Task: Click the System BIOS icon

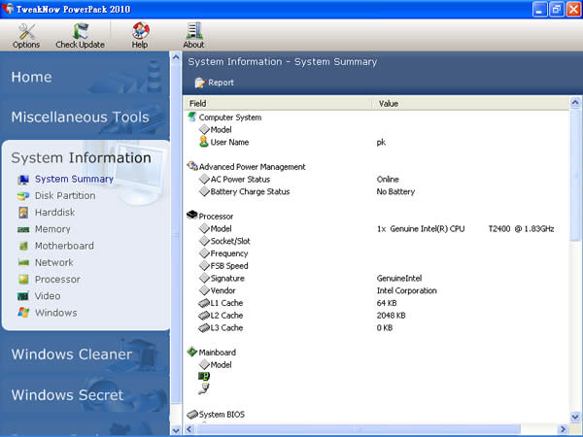Action: click(x=192, y=414)
